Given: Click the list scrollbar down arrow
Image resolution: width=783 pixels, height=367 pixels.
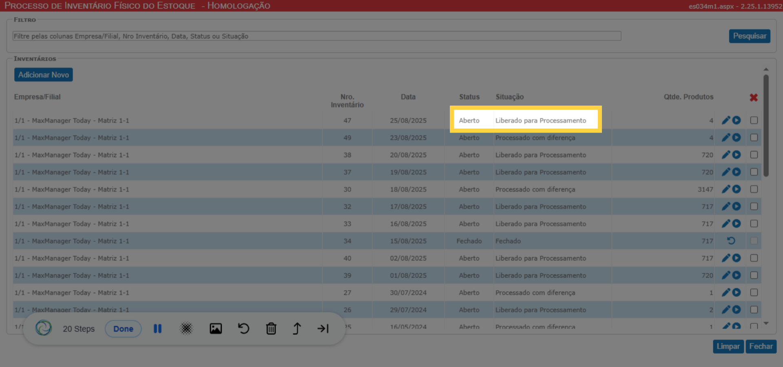Looking at the screenshot, I should [x=766, y=323].
